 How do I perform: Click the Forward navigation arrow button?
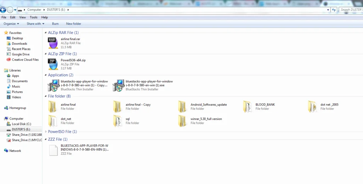[x=10, y=10]
